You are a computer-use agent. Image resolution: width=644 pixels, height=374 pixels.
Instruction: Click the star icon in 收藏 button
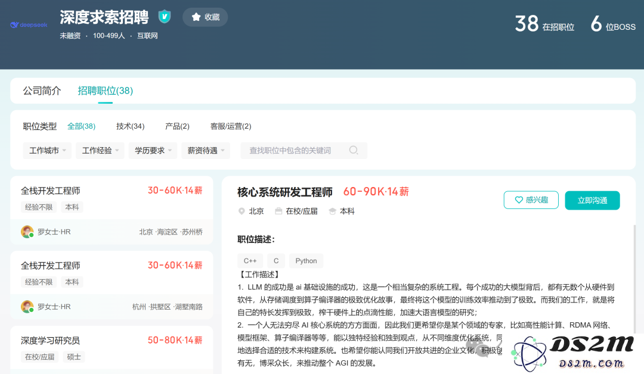[196, 17]
